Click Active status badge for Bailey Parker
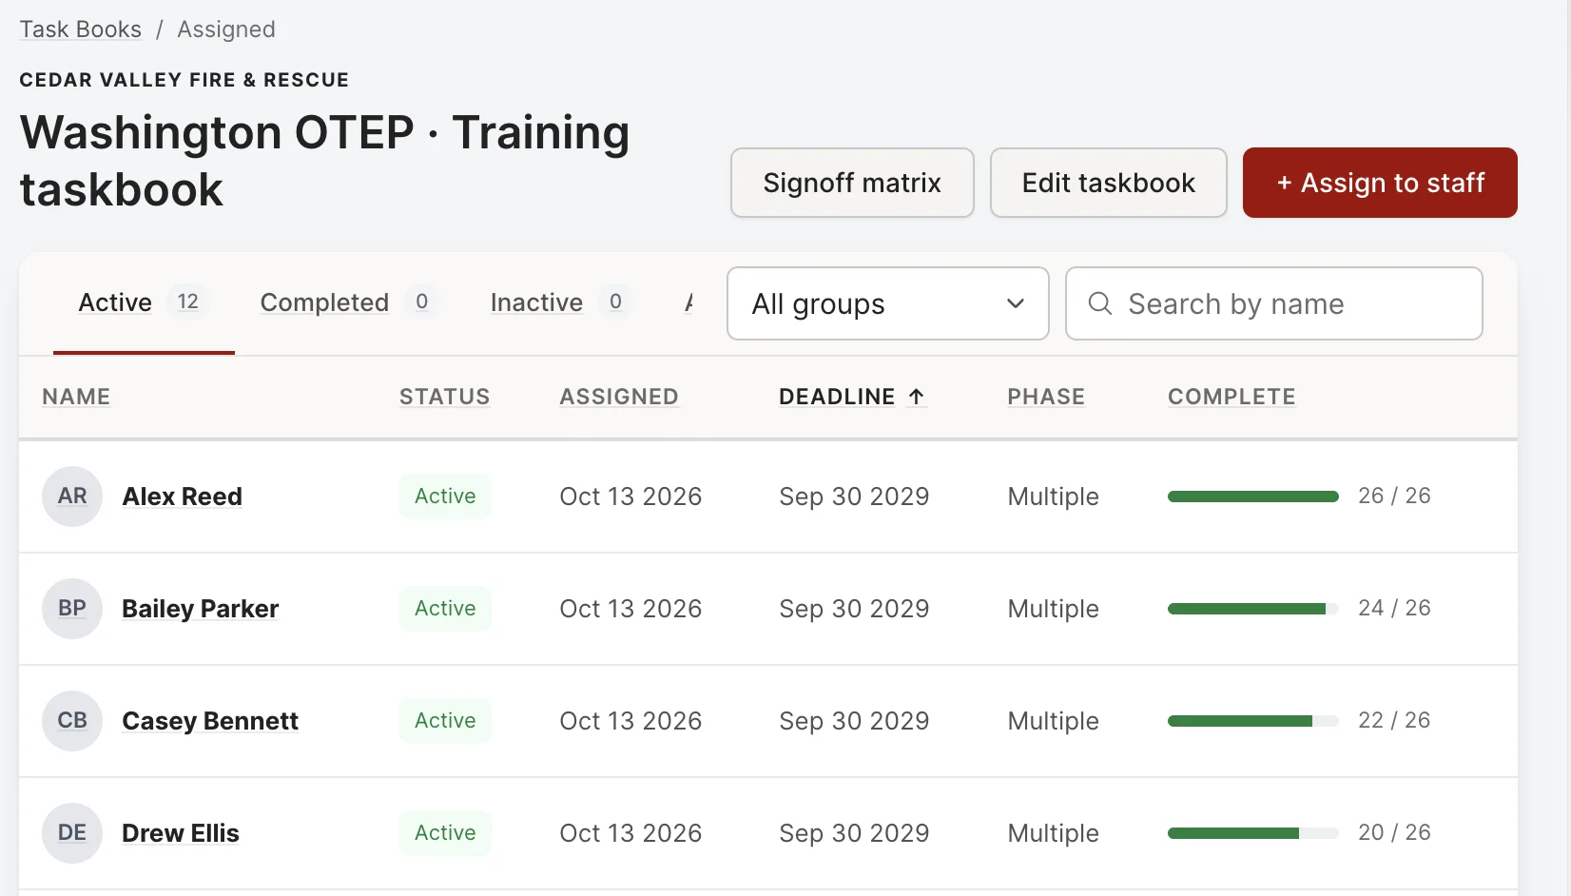This screenshot has height=896, width=1571. pos(445,609)
